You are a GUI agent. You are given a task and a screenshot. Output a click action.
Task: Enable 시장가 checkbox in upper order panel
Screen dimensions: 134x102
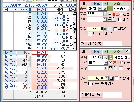pyautogui.click(x=115, y=29)
